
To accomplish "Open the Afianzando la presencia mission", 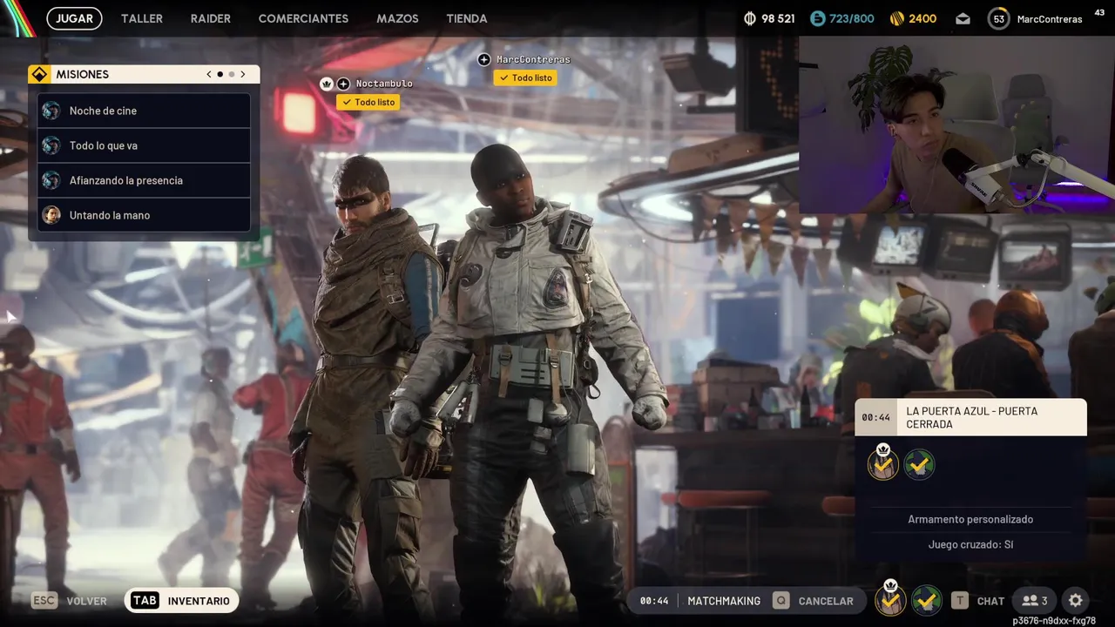I will click(x=144, y=180).
